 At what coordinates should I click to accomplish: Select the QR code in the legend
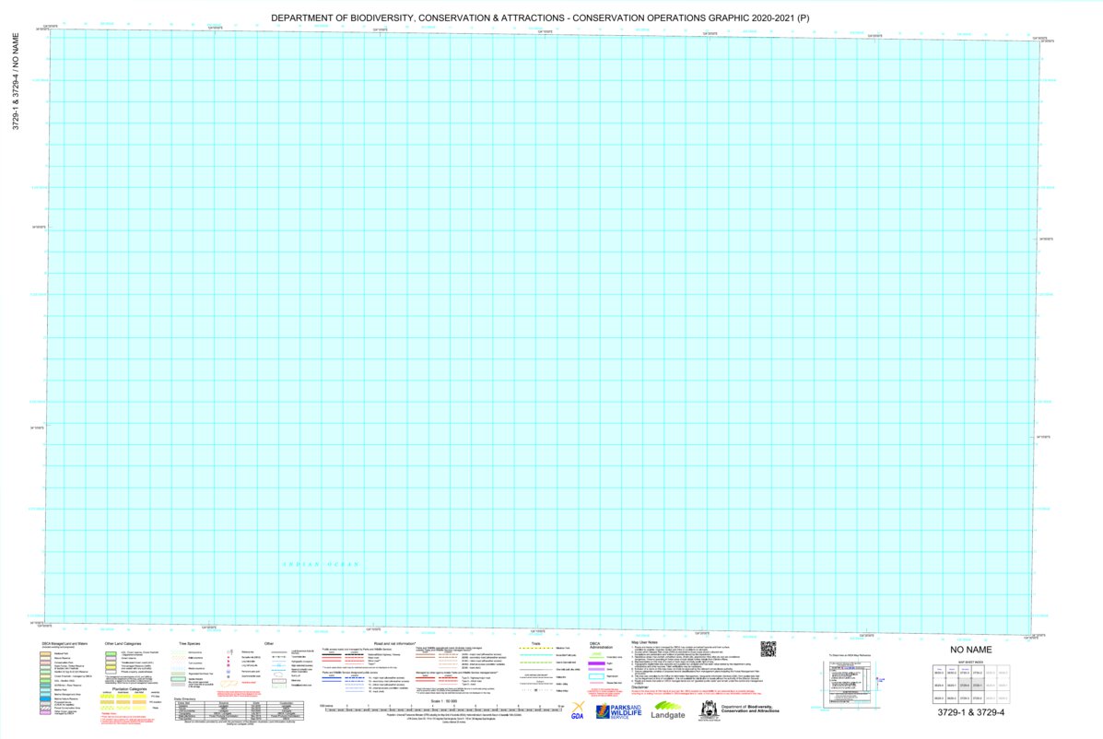pos(768,649)
